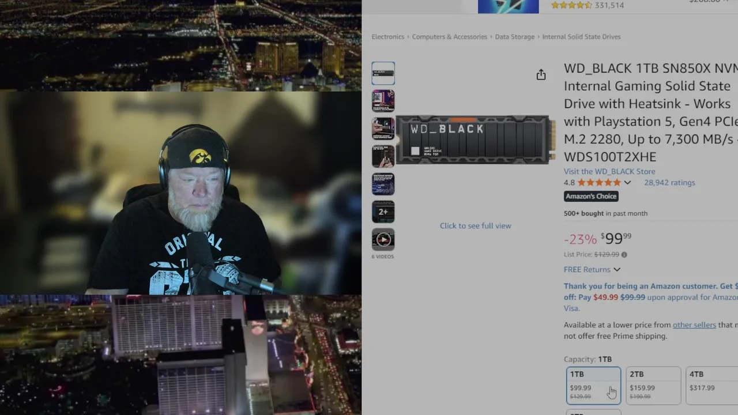Click the List Price info icon
Viewport: 738px width, 415px height.
(x=624, y=254)
